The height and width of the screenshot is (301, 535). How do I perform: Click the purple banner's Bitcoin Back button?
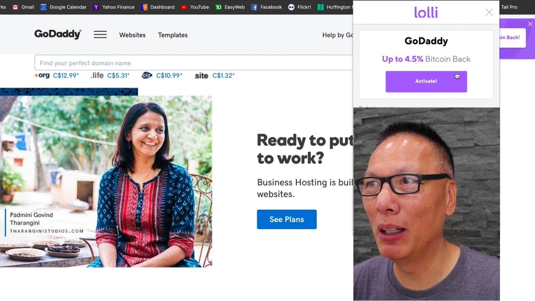click(x=512, y=38)
